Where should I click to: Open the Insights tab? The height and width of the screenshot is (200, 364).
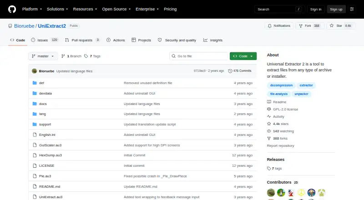[213, 40]
